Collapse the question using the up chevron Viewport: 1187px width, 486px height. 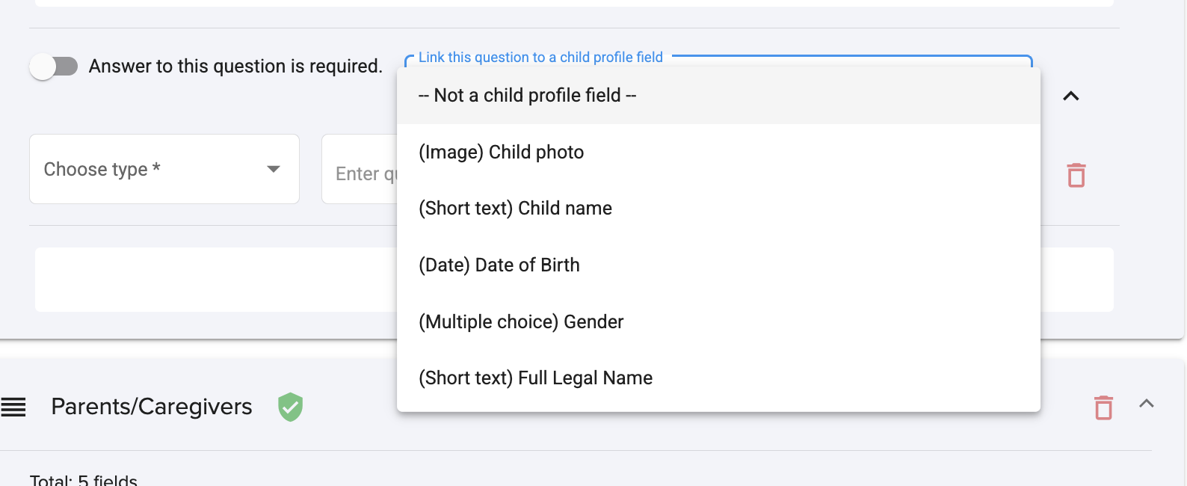pos(1070,96)
